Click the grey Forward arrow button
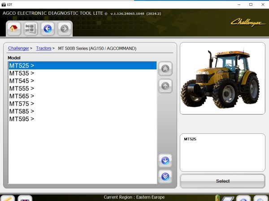 [64, 29]
